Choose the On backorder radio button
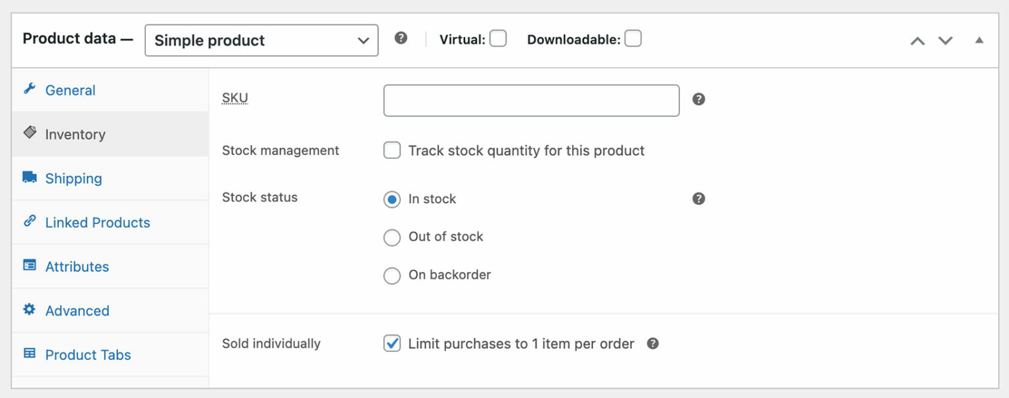The image size is (1009, 398). (x=392, y=275)
